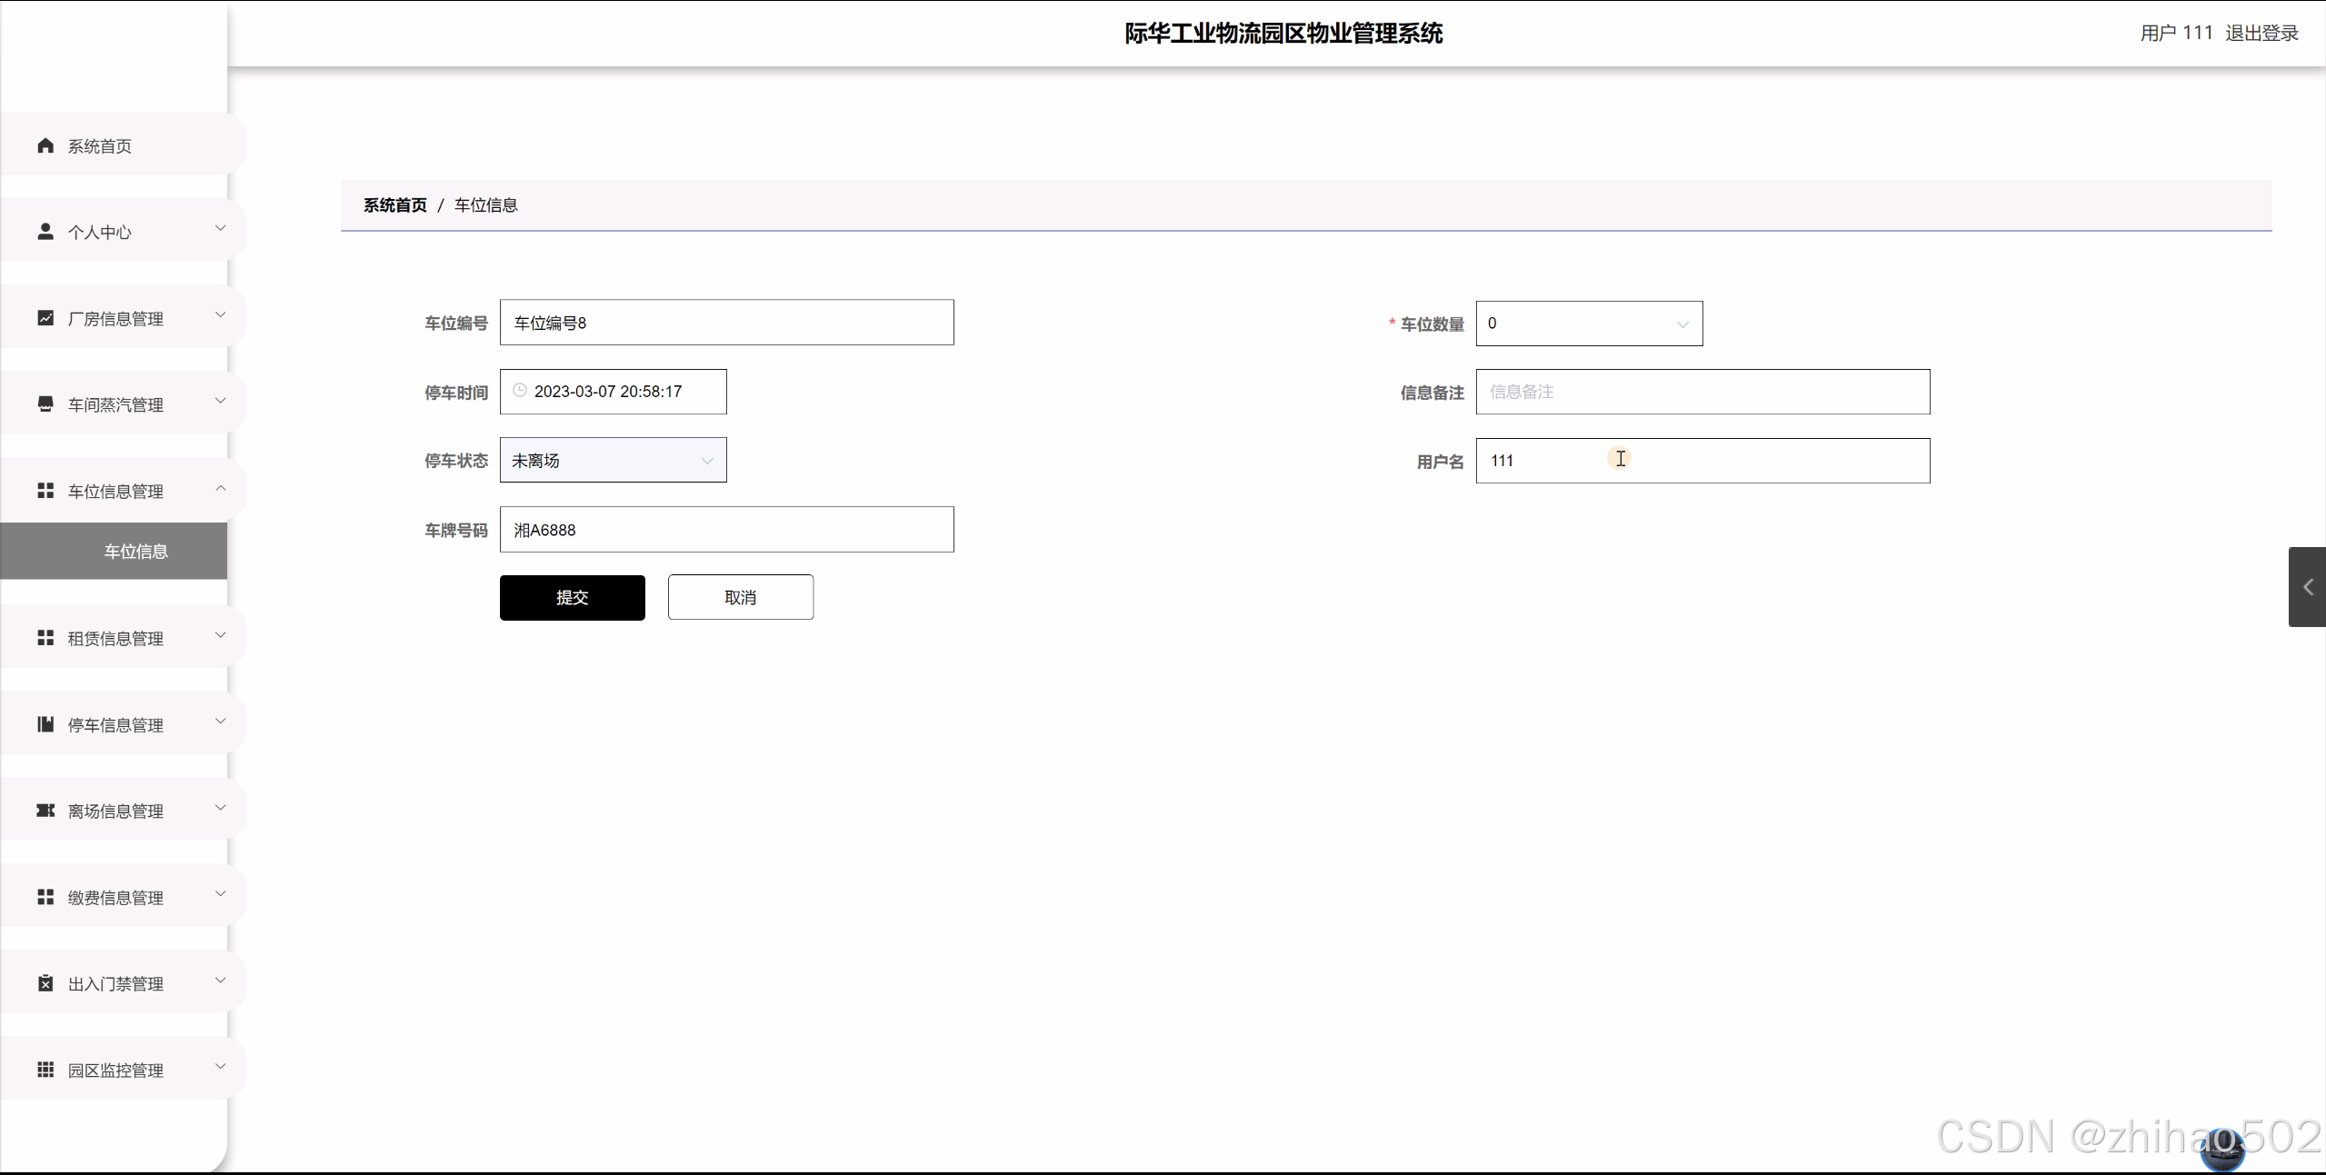Select the 车位信息 submenu item
The image size is (2326, 1175).
click(x=135, y=552)
